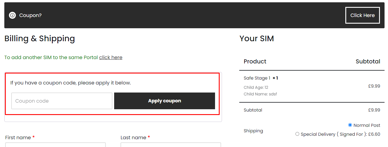Viewport: 388px width, 147px height.
Task: Click the Your SIM heading
Action: tap(257, 39)
